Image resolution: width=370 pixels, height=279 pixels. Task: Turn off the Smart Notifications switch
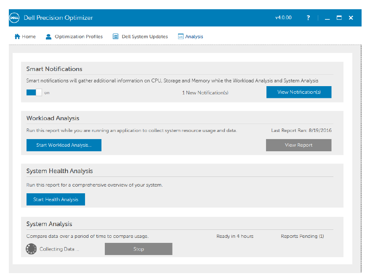tap(34, 92)
